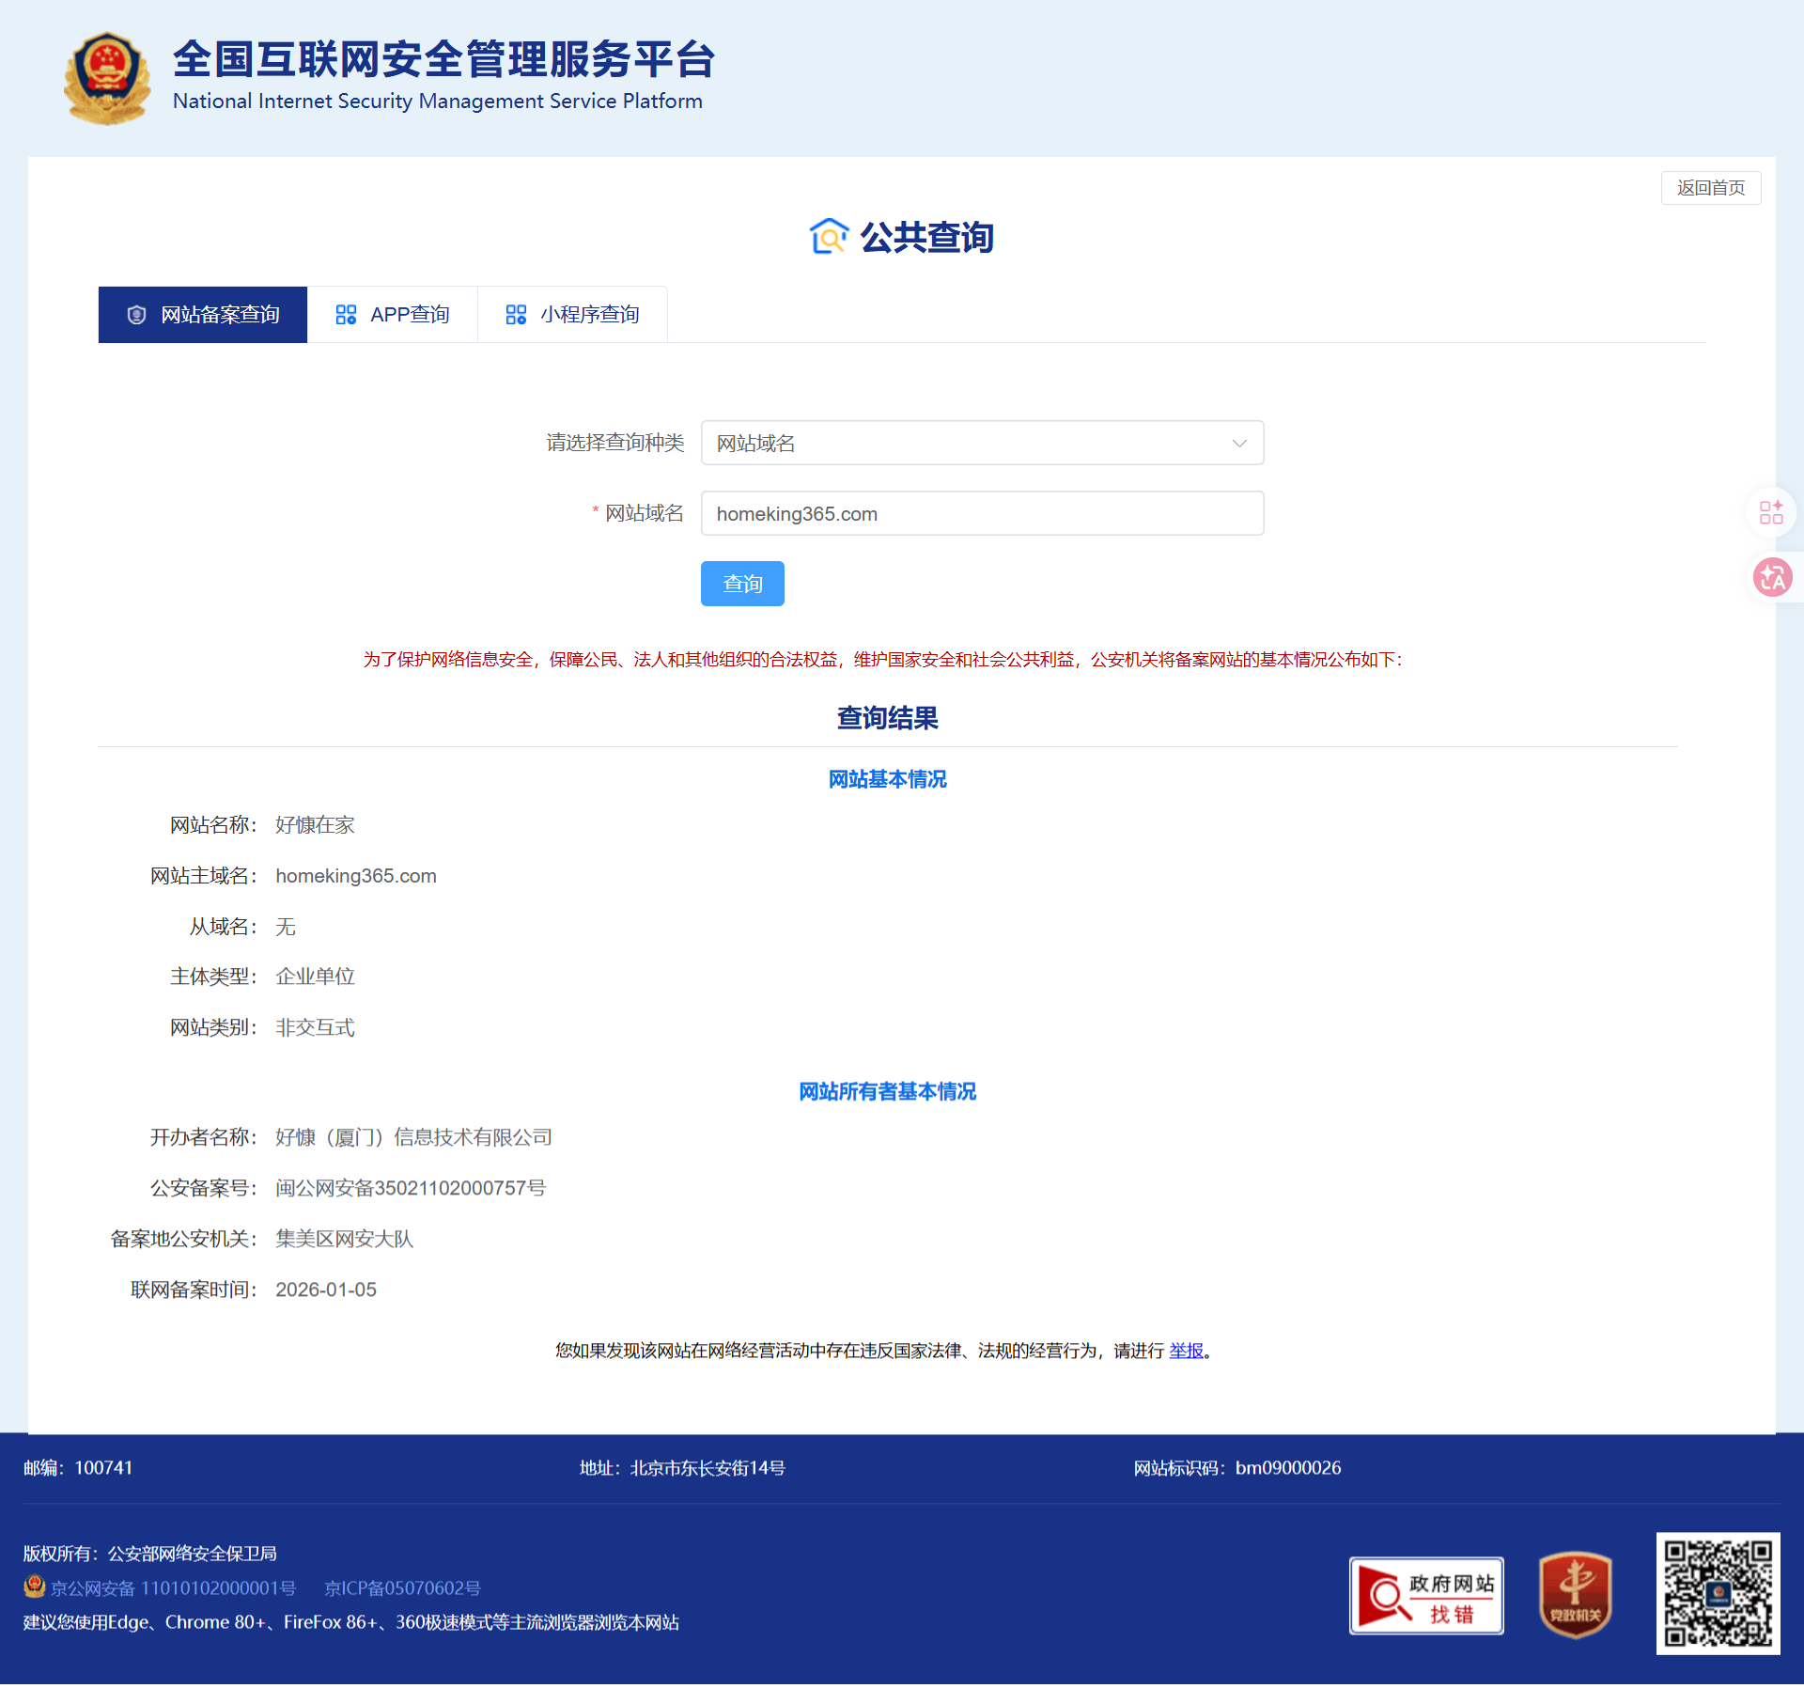Screen dimensions: 1804x1688
Task: Click the red 党政机关 emblem badge
Action: 1576,1594
